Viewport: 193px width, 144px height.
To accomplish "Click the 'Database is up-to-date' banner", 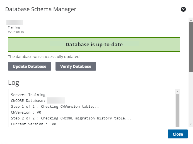I will (94, 44).
